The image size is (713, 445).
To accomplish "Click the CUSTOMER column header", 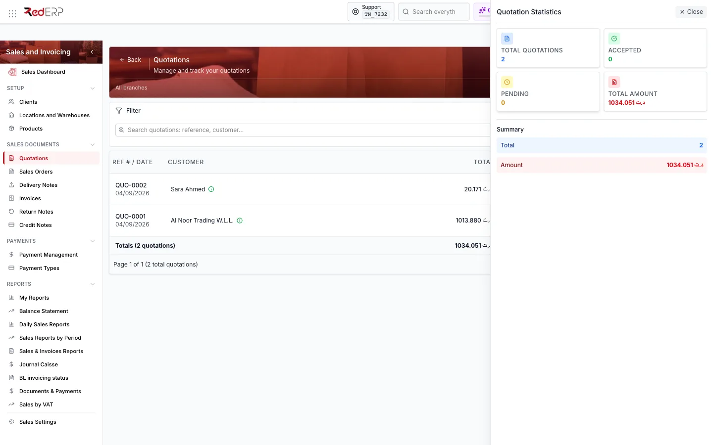I will pyautogui.click(x=186, y=162).
